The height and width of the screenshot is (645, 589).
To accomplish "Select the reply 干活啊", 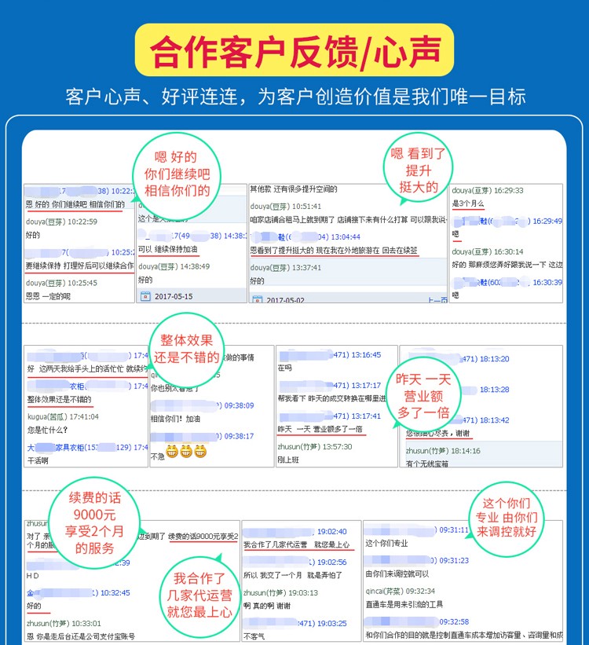I will (38, 460).
